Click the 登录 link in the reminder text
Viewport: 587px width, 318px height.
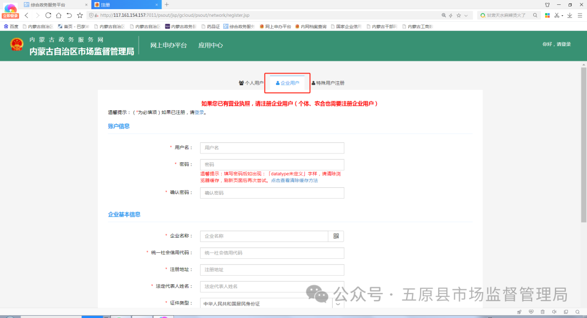click(x=198, y=112)
